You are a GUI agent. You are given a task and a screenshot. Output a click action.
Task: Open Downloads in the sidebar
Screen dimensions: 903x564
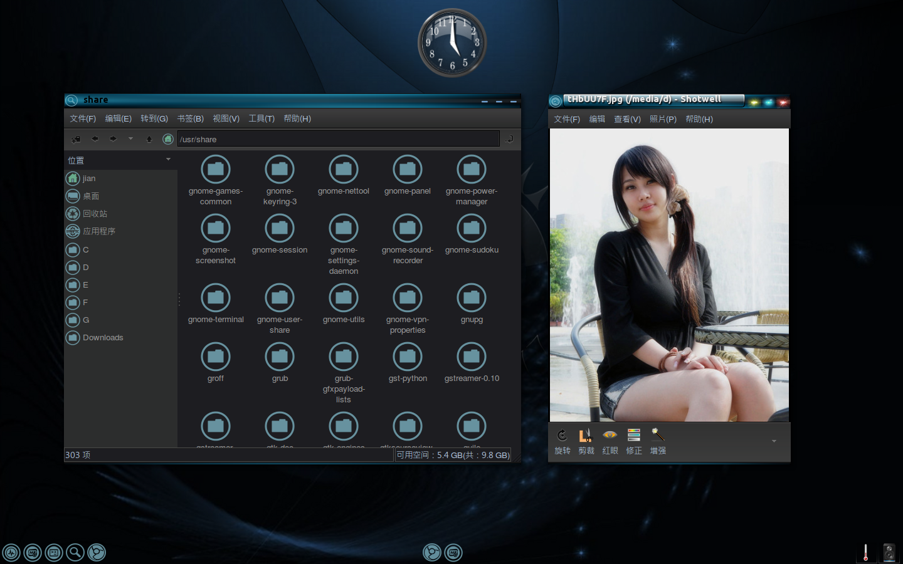coord(121,338)
